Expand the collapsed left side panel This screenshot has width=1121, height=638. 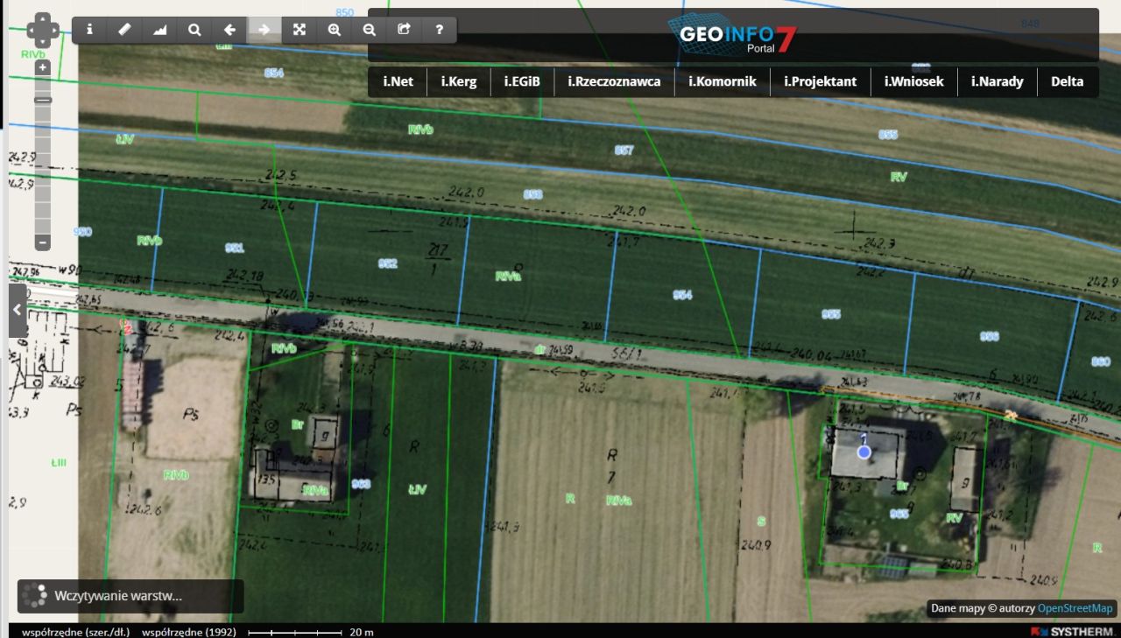coord(18,310)
